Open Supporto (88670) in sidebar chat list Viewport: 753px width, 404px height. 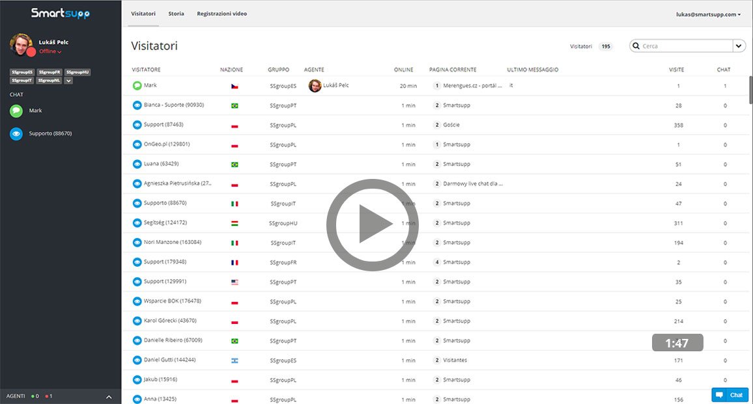click(x=50, y=133)
